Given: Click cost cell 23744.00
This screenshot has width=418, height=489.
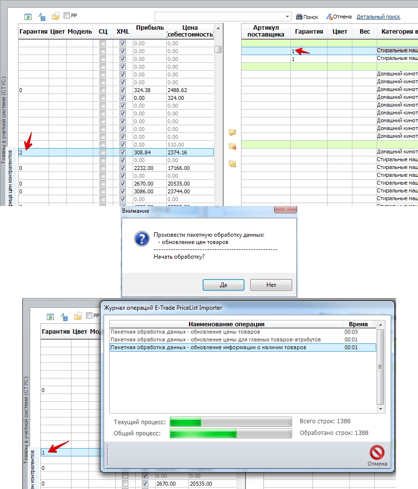Looking at the screenshot, I should pyautogui.click(x=190, y=191).
